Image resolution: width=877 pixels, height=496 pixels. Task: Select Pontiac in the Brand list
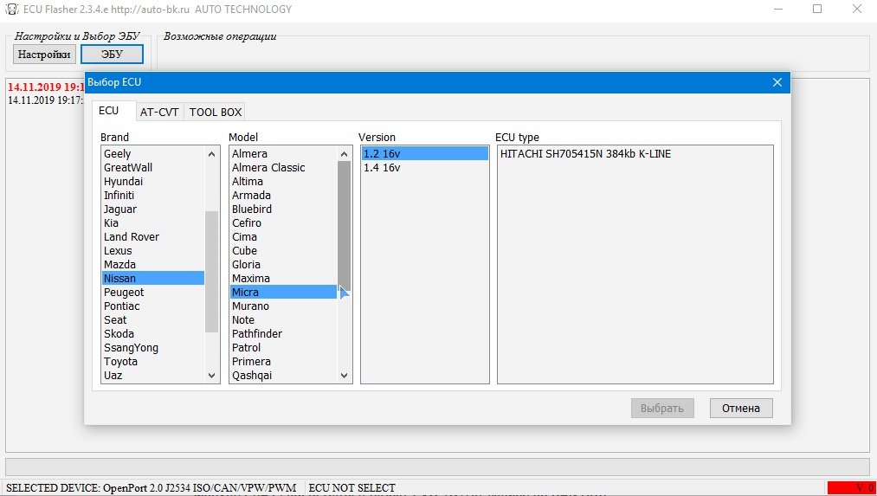tap(152, 306)
